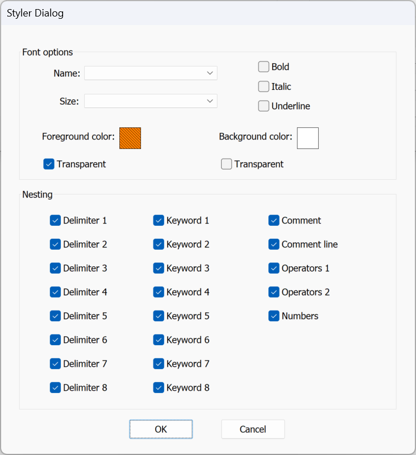Dismiss the dialog using Cancel
Screen dimensions: 416x455
pos(252,429)
